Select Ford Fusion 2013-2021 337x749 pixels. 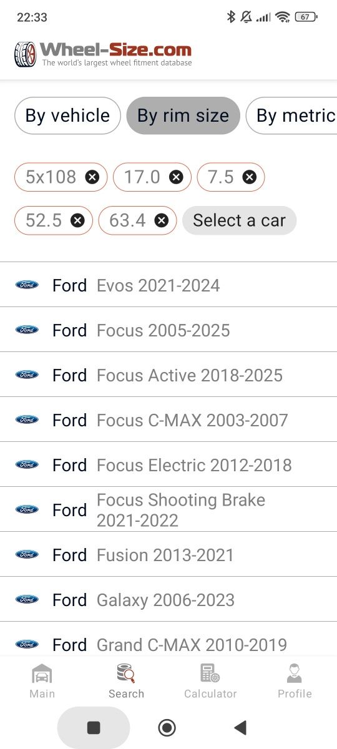pos(168,554)
